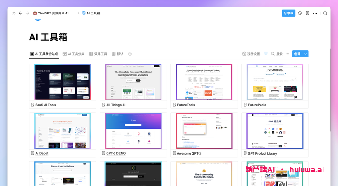Expand the 创建 button dropdown arrow
Image resolution: width=338 pixels, height=186 pixels.
[306, 54]
